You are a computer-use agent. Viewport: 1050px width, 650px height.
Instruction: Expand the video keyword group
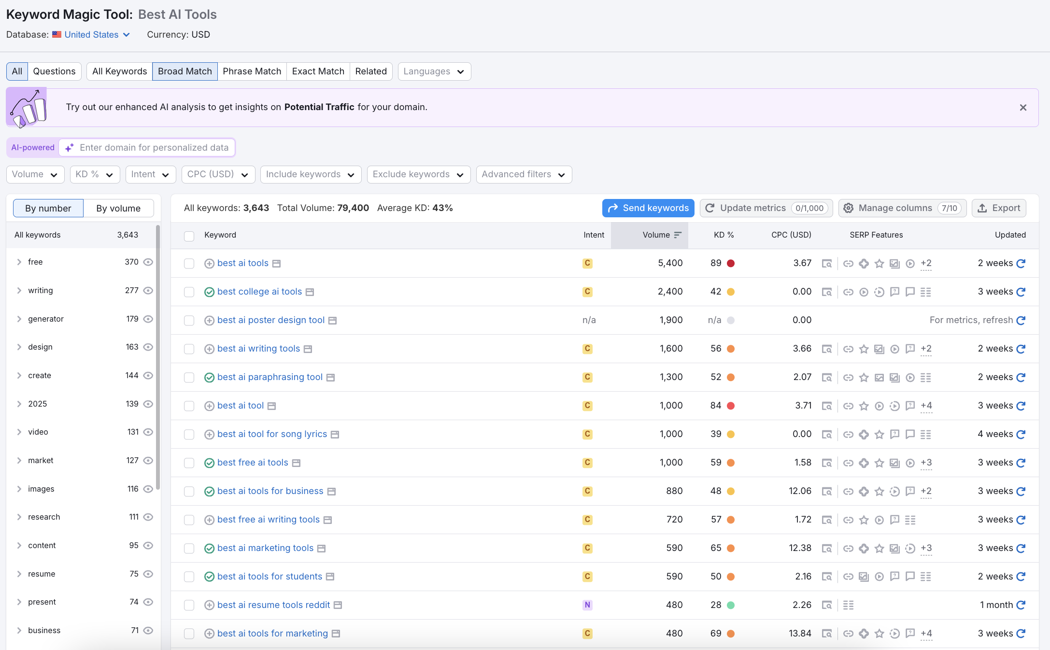(x=19, y=432)
